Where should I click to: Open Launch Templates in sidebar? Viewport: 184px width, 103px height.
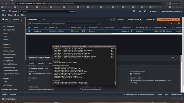pyautogui.click(x=10, y=54)
